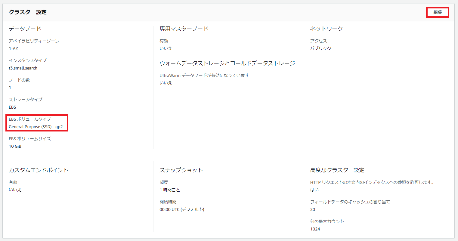This screenshot has width=458, height=241.
Task: Click the 00:00 UTC (デフォルト) start time
Action: 182,209
